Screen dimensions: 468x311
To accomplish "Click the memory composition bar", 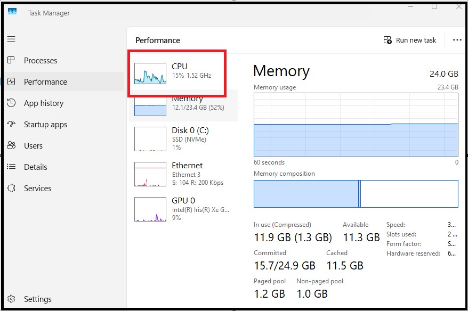I will (x=356, y=193).
